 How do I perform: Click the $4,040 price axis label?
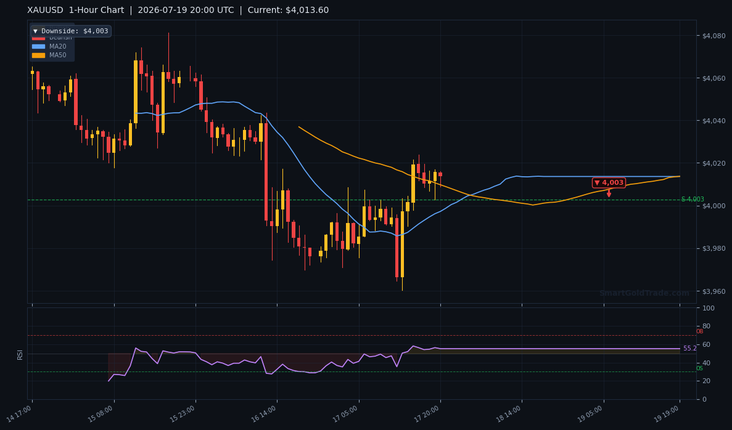pos(713,121)
